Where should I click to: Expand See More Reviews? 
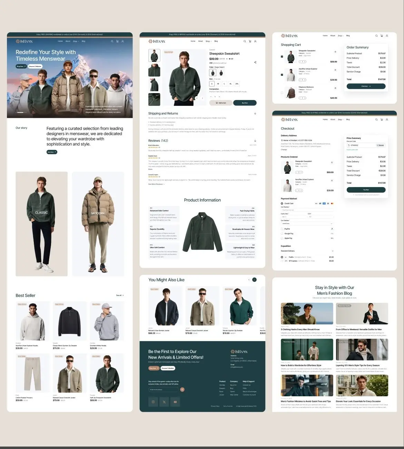tap(157, 184)
